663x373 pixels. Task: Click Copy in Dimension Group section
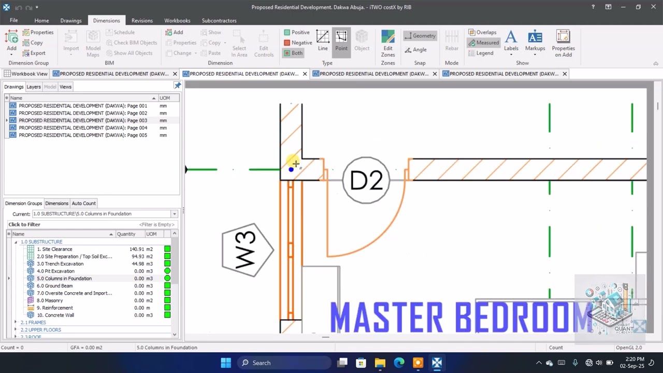coord(33,42)
